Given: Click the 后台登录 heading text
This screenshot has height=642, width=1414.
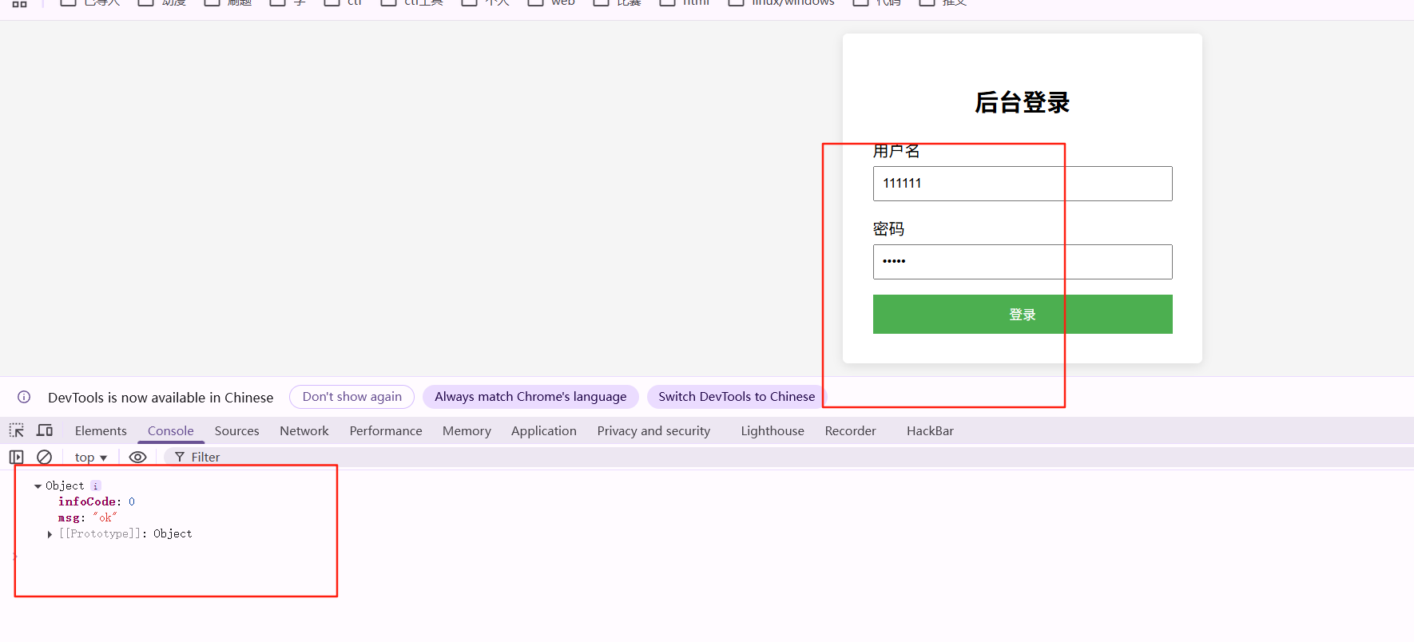Looking at the screenshot, I should 1022,102.
